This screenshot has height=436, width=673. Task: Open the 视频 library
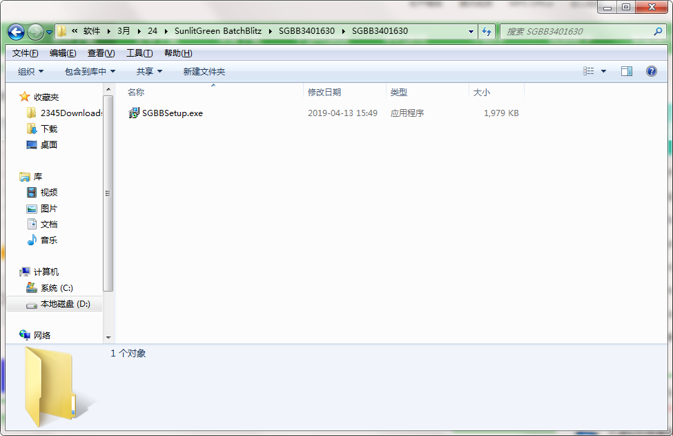tap(49, 193)
